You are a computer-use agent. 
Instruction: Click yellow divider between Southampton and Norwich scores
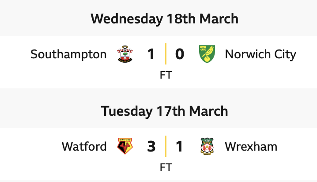click(166, 54)
